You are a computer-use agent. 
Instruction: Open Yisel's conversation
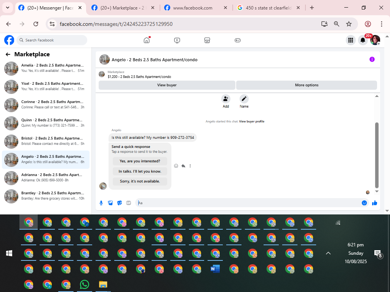[x=46, y=87]
